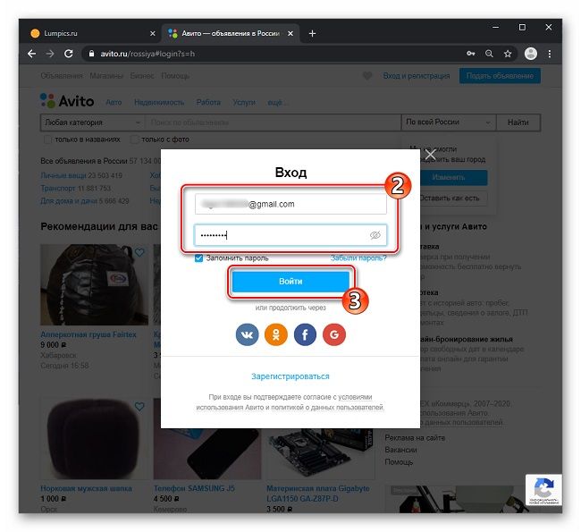
Task: Click the search by ads input field
Action: pyautogui.click(x=274, y=122)
